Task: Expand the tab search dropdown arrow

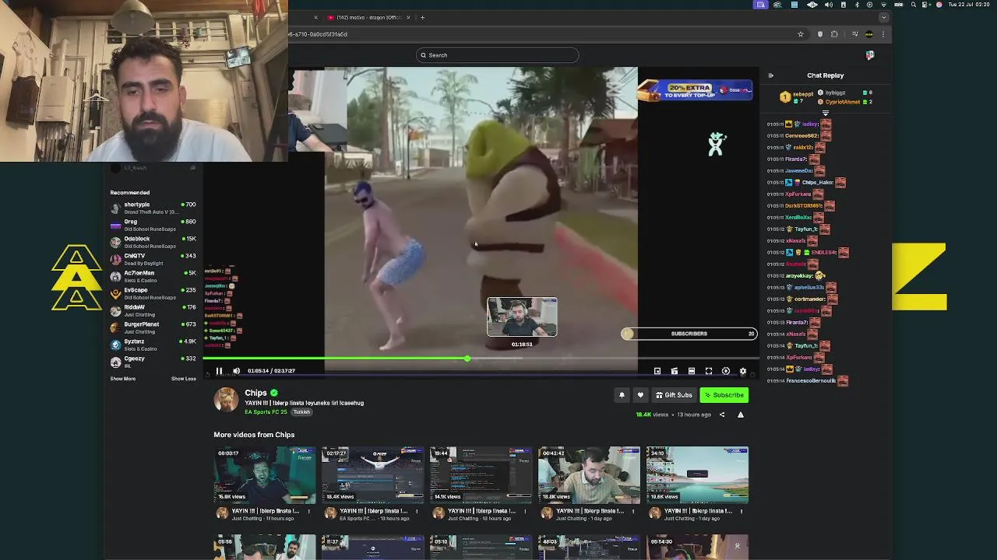Action: point(883,17)
